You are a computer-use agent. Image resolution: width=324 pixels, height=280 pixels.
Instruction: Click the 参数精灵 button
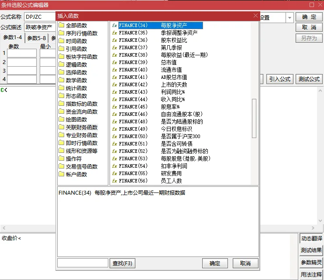point(311,262)
